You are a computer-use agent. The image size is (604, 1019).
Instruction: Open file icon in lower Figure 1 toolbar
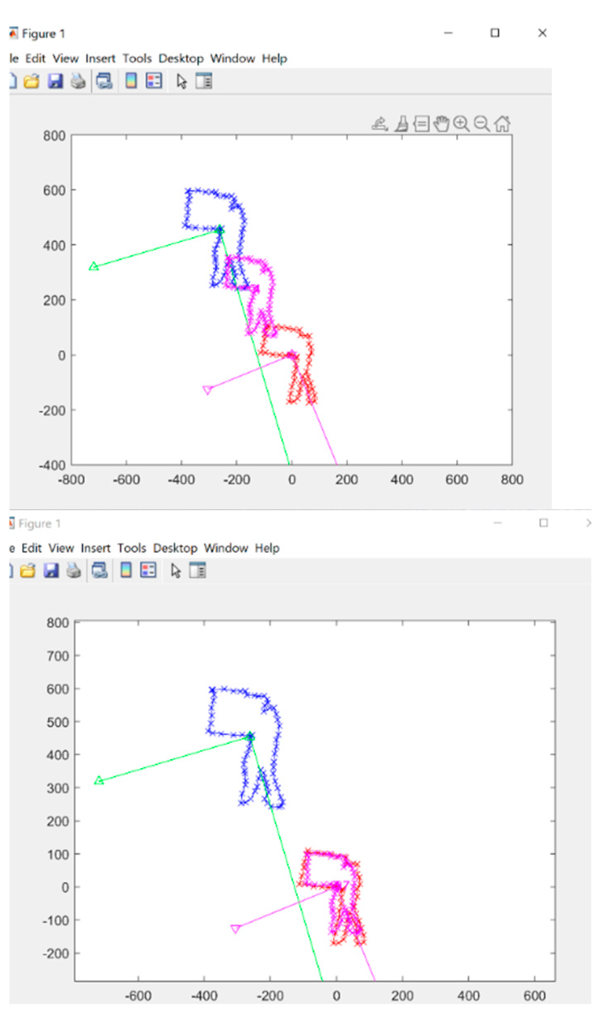pyautogui.click(x=28, y=570)
